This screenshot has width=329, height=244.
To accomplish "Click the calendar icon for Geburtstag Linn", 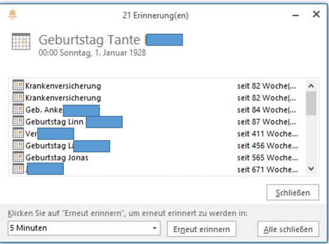I will [18, 121].
